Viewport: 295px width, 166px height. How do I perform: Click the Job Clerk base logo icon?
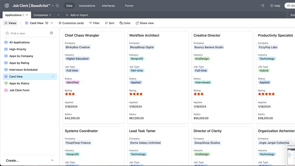pyautogui.click(x=7, y=6)
